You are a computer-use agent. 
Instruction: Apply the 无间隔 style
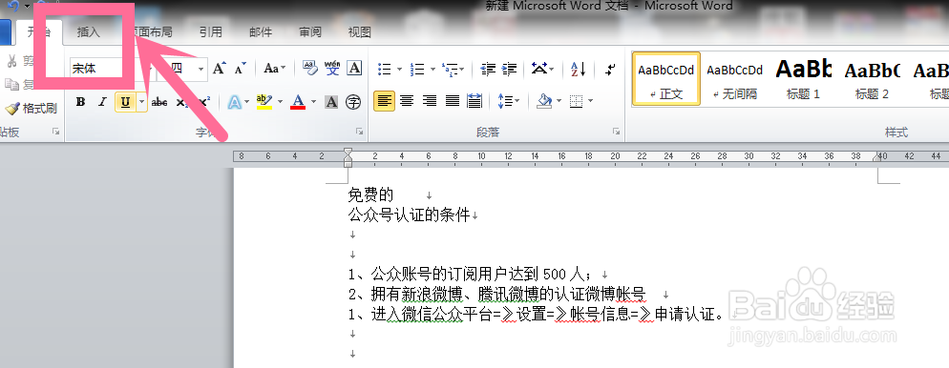tap(735, 78)
